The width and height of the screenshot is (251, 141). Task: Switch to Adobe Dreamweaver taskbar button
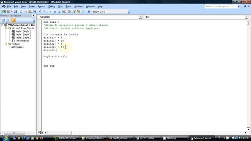tap(66, 138)
